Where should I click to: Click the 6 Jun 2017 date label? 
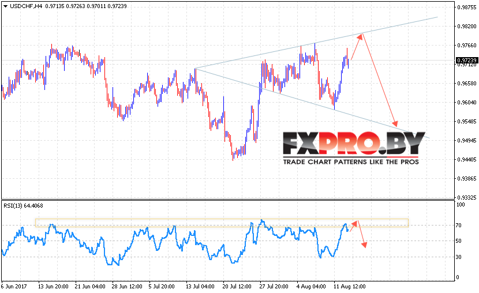click(14, 287)
